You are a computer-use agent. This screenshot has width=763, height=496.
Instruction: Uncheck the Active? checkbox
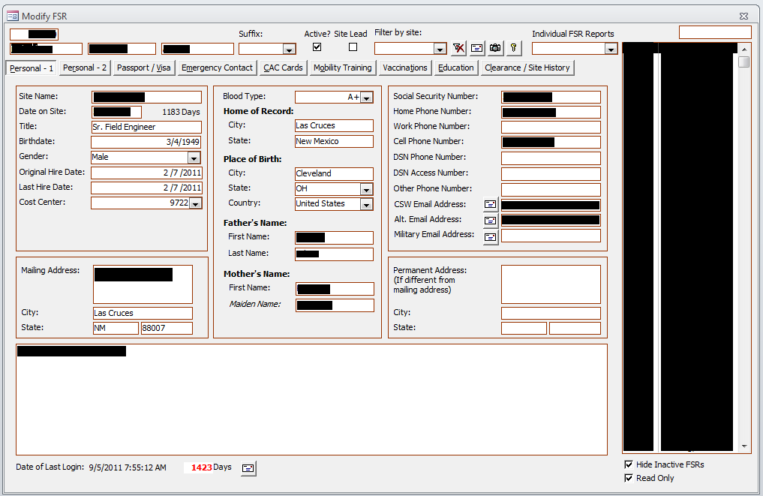click(x=317, y=46)
